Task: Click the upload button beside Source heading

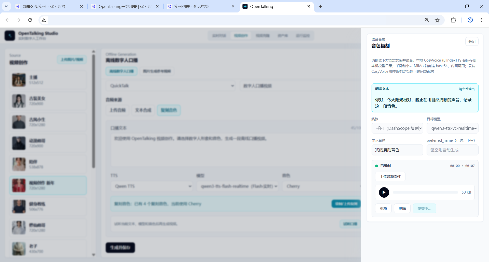Action: click(72, 60)
